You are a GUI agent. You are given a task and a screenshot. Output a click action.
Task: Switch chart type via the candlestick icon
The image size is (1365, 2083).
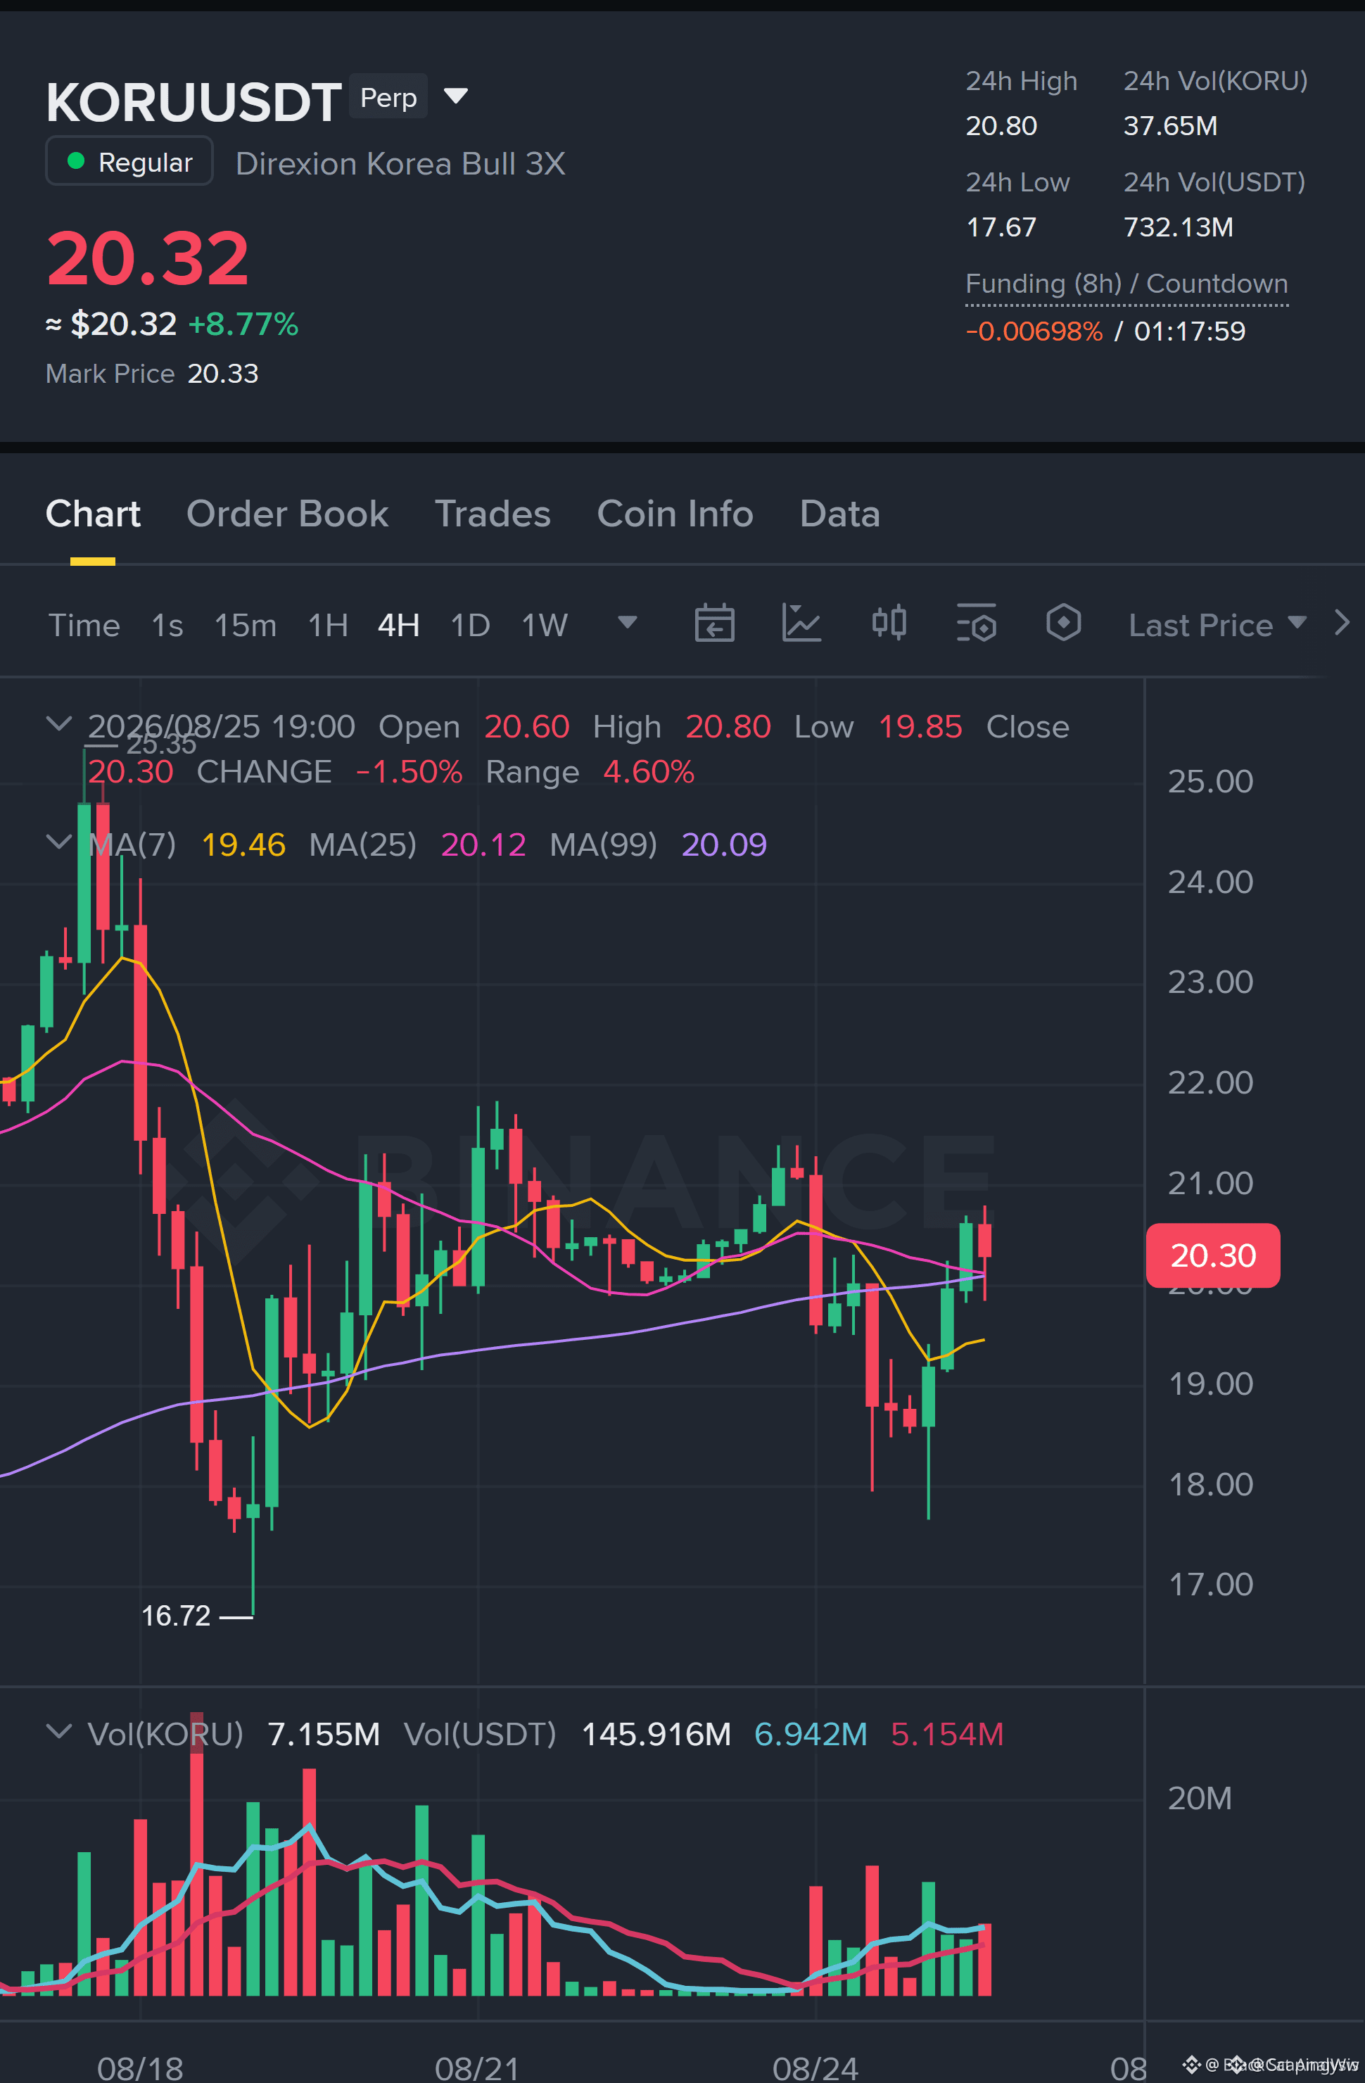[889, 623]
